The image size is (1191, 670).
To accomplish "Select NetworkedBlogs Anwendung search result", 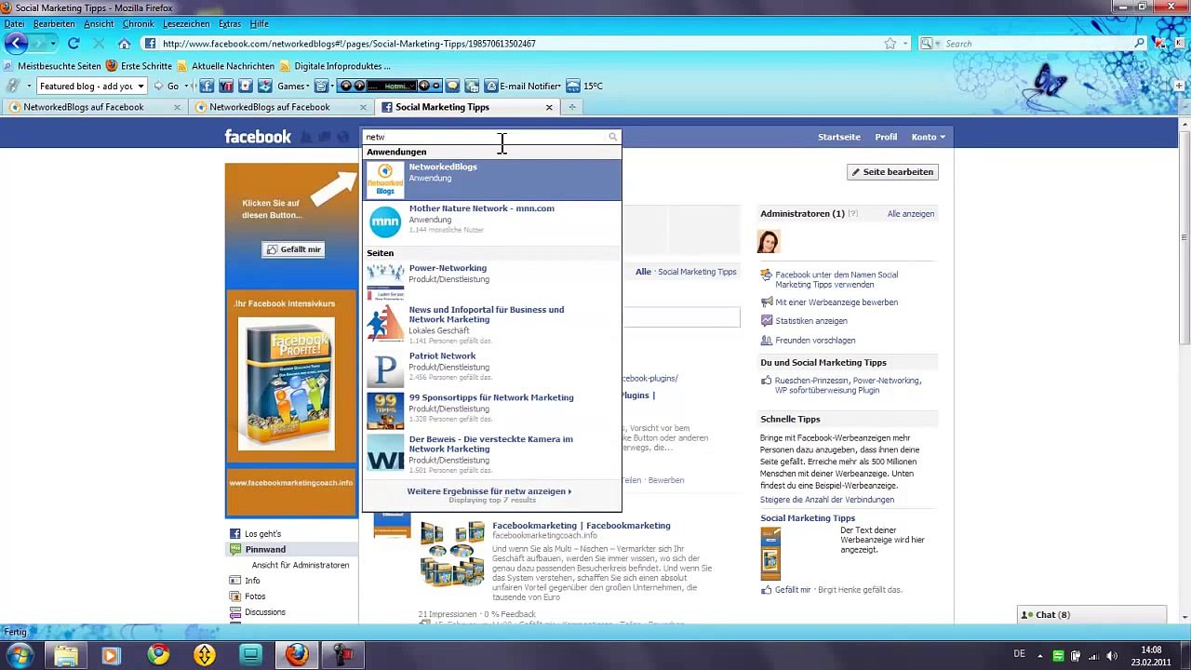I will click(491, 180).
